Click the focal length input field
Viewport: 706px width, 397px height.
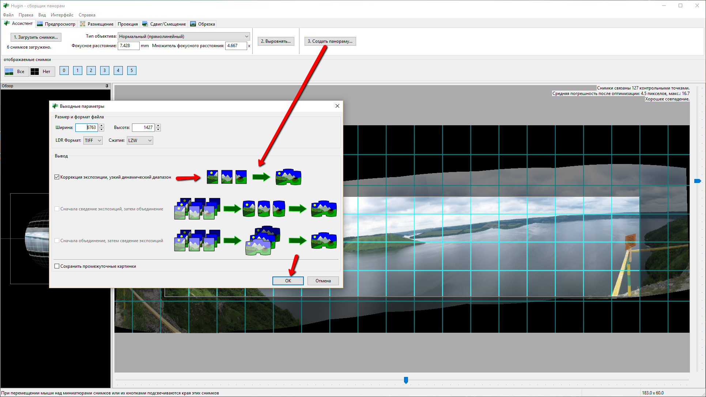coord(128,46)
